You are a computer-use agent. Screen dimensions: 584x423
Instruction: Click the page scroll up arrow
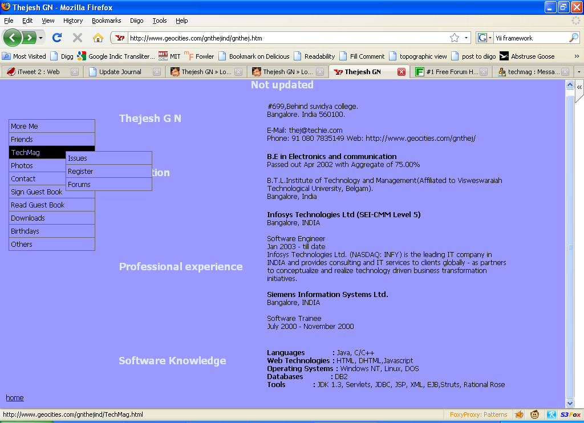coord(570,85)
